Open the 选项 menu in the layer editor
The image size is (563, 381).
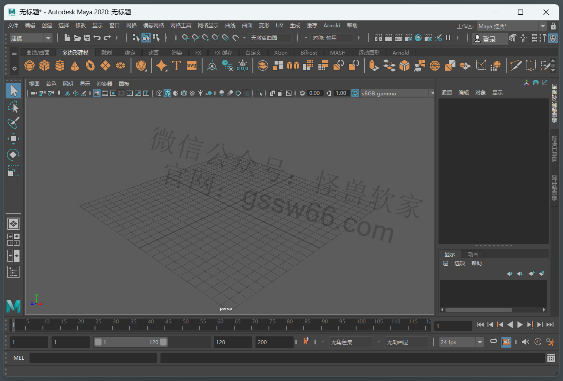pos(460,264)
